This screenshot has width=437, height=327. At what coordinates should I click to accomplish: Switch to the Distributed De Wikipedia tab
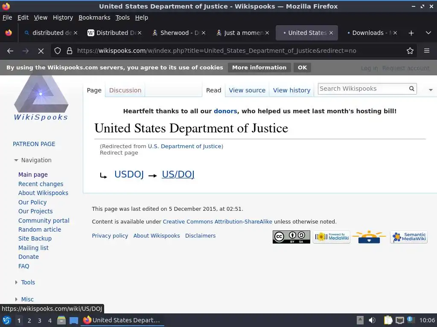pyautogui.click(x=115, y=33)
